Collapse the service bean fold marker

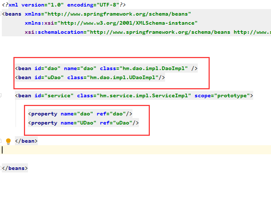0,95
